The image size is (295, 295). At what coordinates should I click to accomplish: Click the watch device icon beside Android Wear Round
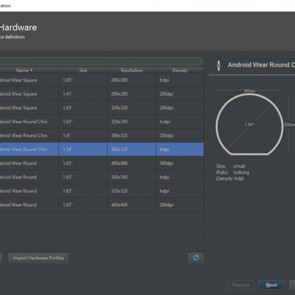(218, 65)
